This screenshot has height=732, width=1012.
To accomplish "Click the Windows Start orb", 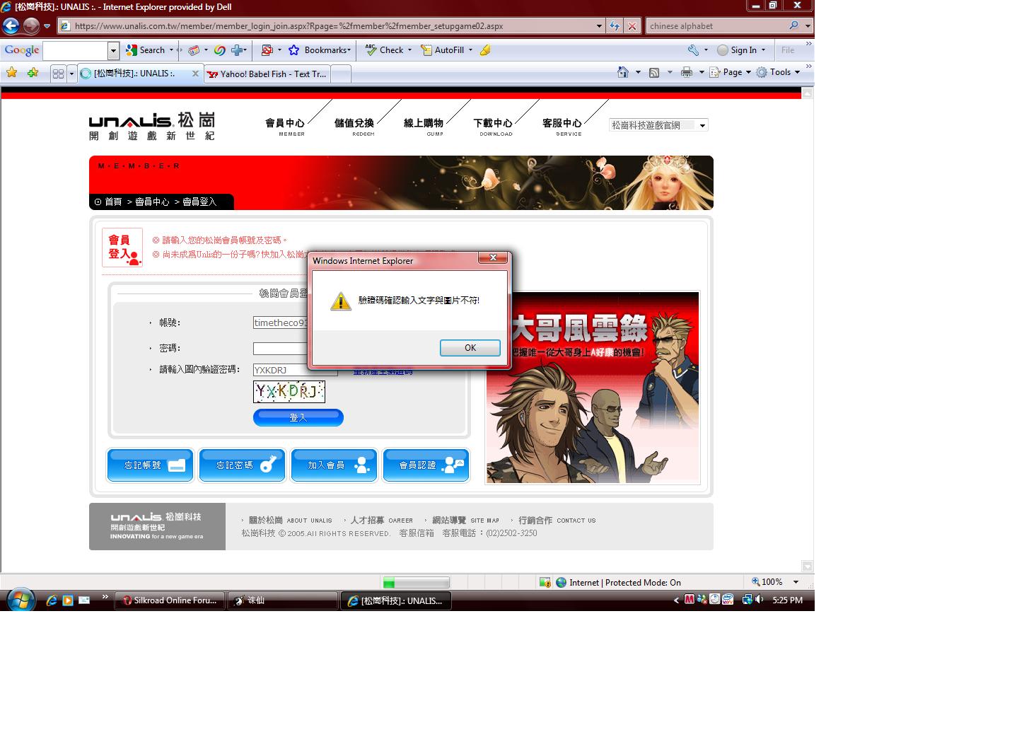I will pos(21,600).
